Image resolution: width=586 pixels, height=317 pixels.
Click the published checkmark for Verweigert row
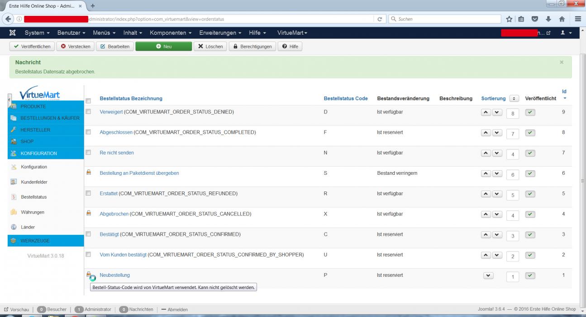[x=531, y=112]
